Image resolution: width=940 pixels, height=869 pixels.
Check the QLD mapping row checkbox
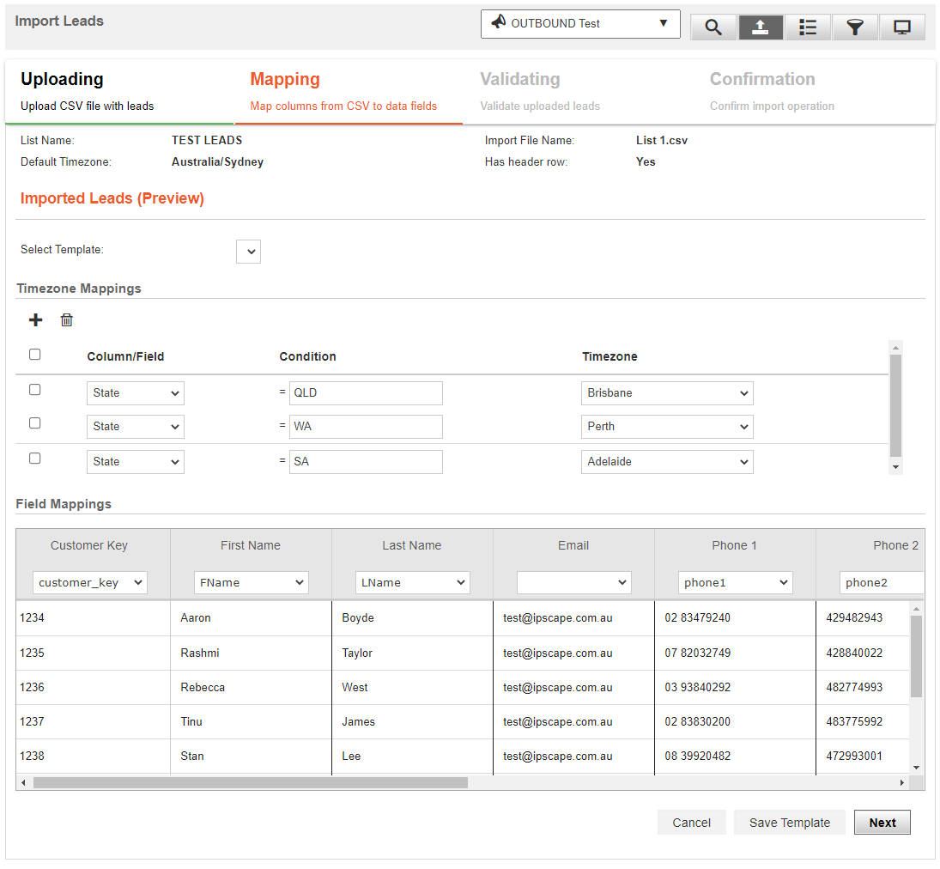point(35,390)
